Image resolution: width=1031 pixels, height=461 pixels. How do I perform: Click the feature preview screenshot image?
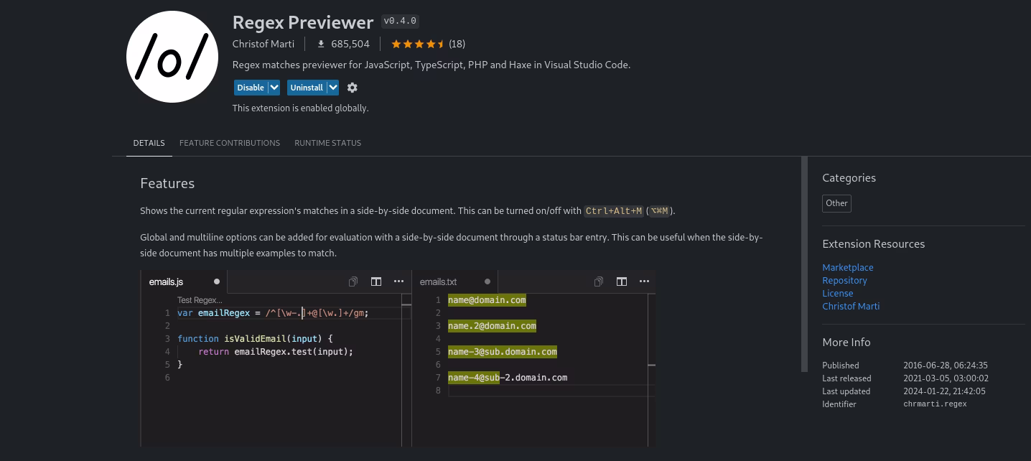(398, 358)
